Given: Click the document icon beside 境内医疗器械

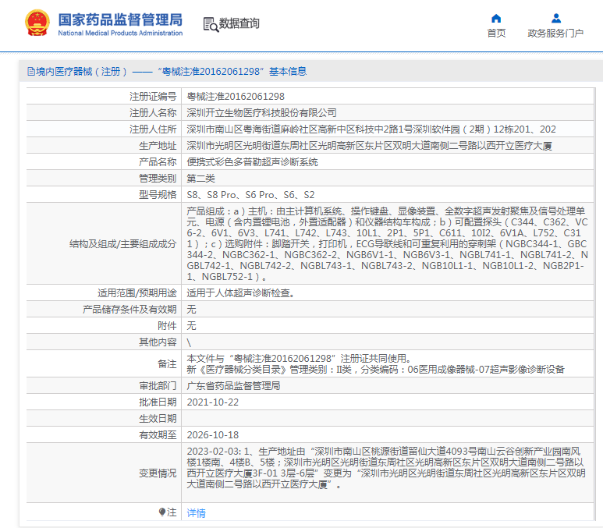Looking at the screenshot, I should [30, 72].
